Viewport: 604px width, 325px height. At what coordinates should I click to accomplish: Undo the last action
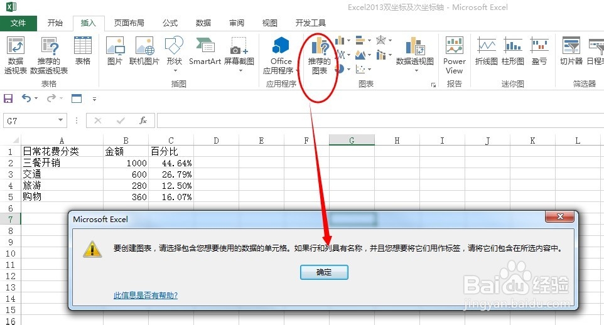click(26, 99)
